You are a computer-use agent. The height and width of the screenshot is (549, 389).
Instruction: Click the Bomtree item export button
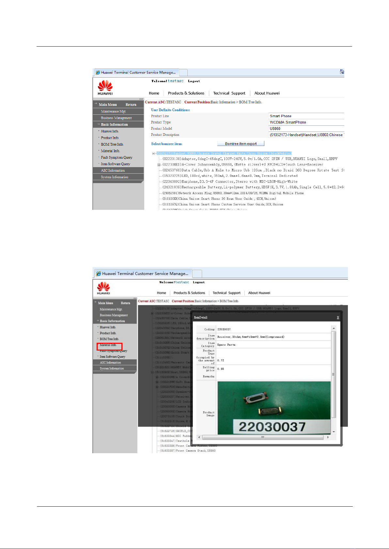(x=241, y=144)
